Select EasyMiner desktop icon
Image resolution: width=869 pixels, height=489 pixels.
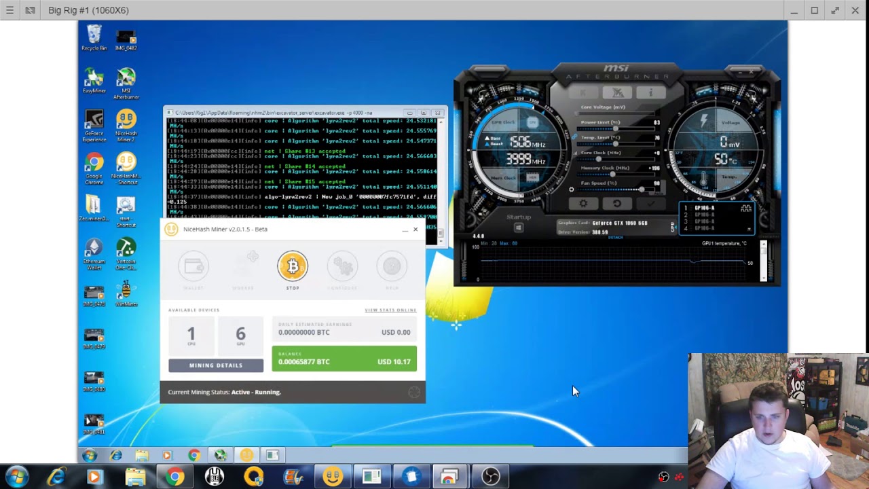tap(94, 81)
